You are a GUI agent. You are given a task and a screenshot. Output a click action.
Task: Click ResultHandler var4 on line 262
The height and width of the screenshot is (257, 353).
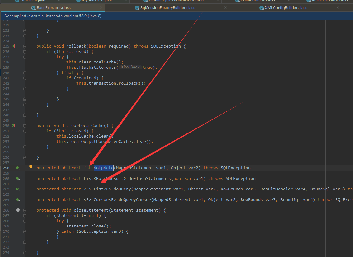pyautogui.click(x=283, y=189)
